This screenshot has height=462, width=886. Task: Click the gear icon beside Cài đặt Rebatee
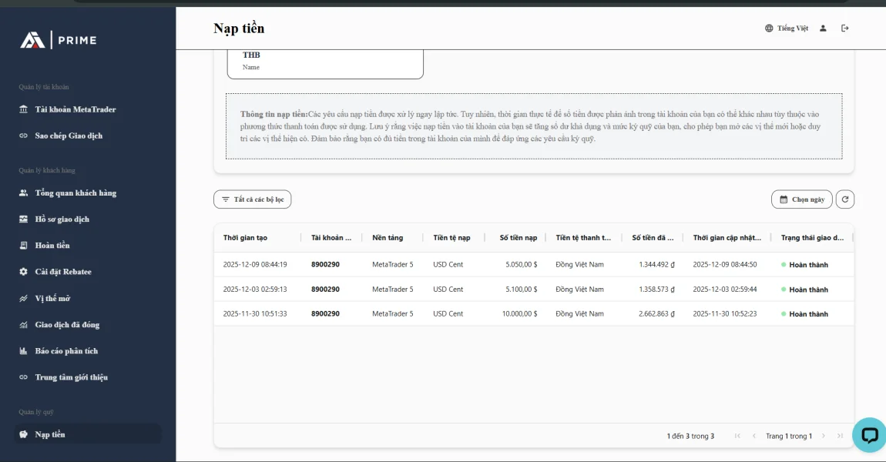tap(23, 272)
